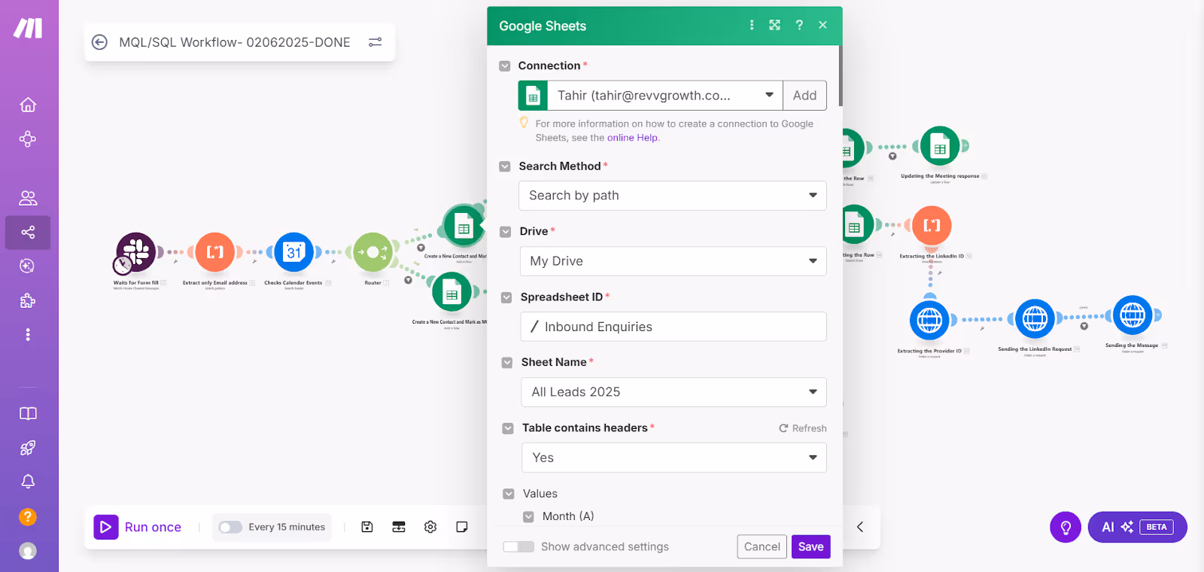
Task: Select the 'Extracting the LinkedIn ID' module
Action: click(x=932, y=226)
